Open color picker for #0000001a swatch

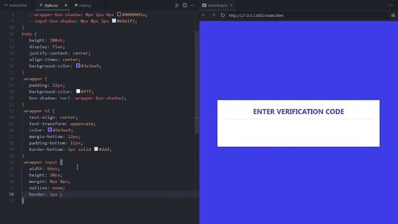[119, 14]
